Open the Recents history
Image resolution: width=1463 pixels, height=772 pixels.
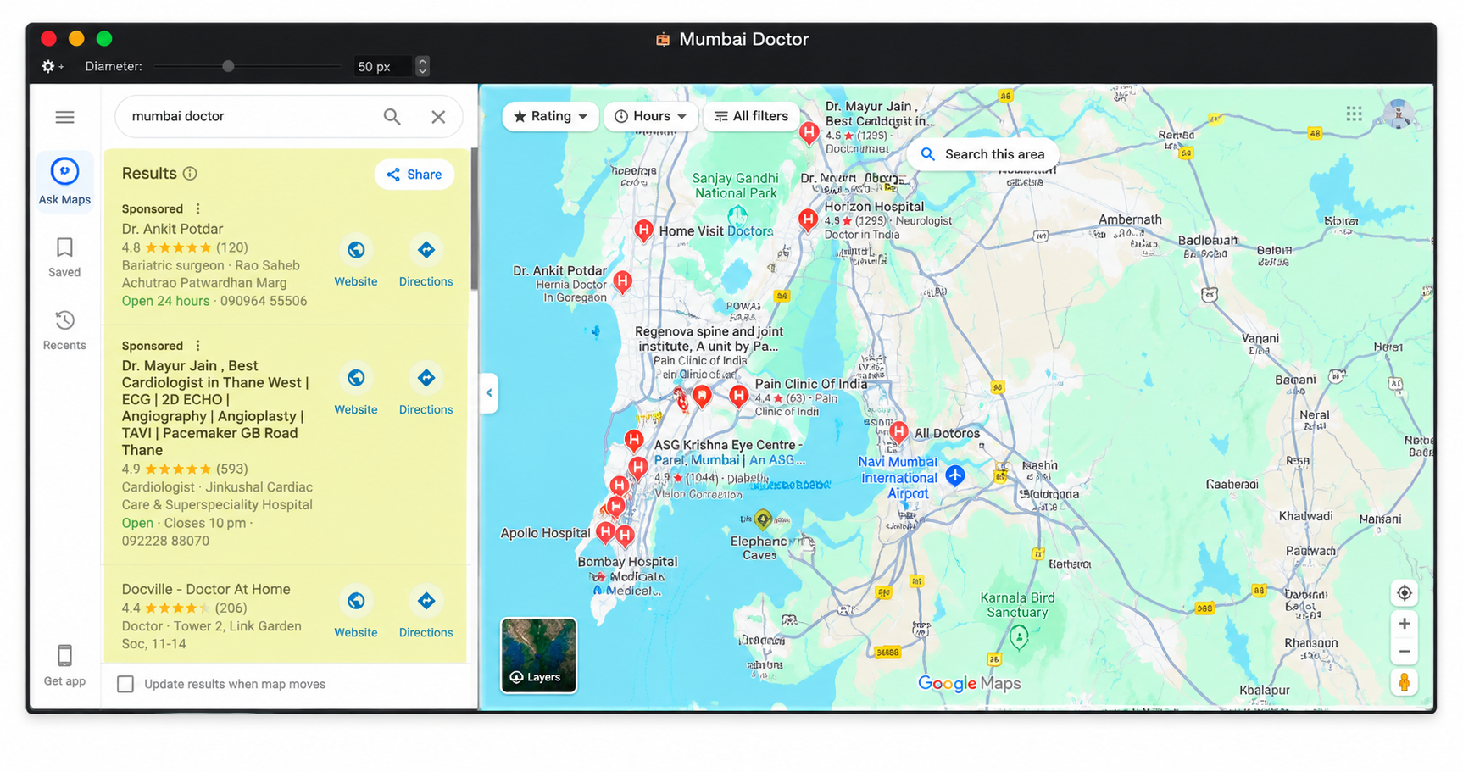(x=64, y=330)
